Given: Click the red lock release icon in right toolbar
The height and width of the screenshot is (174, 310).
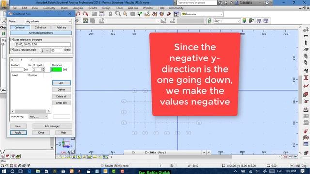Looking at the screenshot, I should point(306,131).
